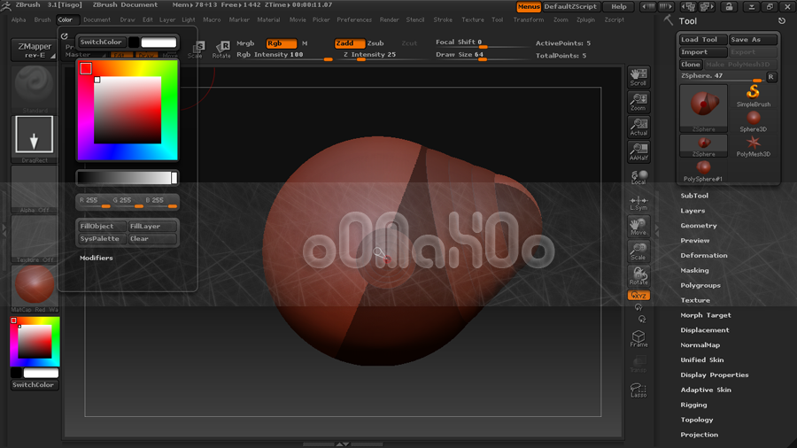Click the Clone button
Image resolution: width=797 pixels, height=448 pixels.
click(691, 65)
